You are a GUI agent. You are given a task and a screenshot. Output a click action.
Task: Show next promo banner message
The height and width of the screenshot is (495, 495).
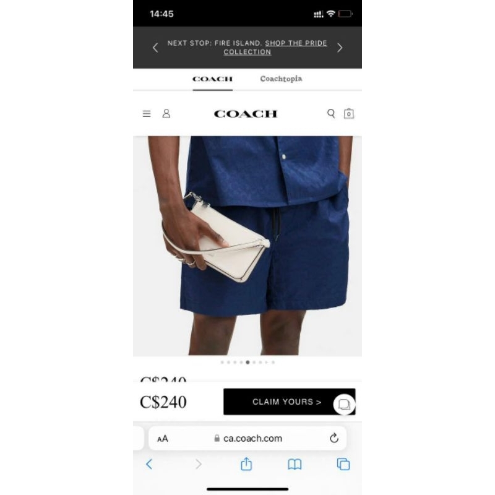tap(340, 48)
